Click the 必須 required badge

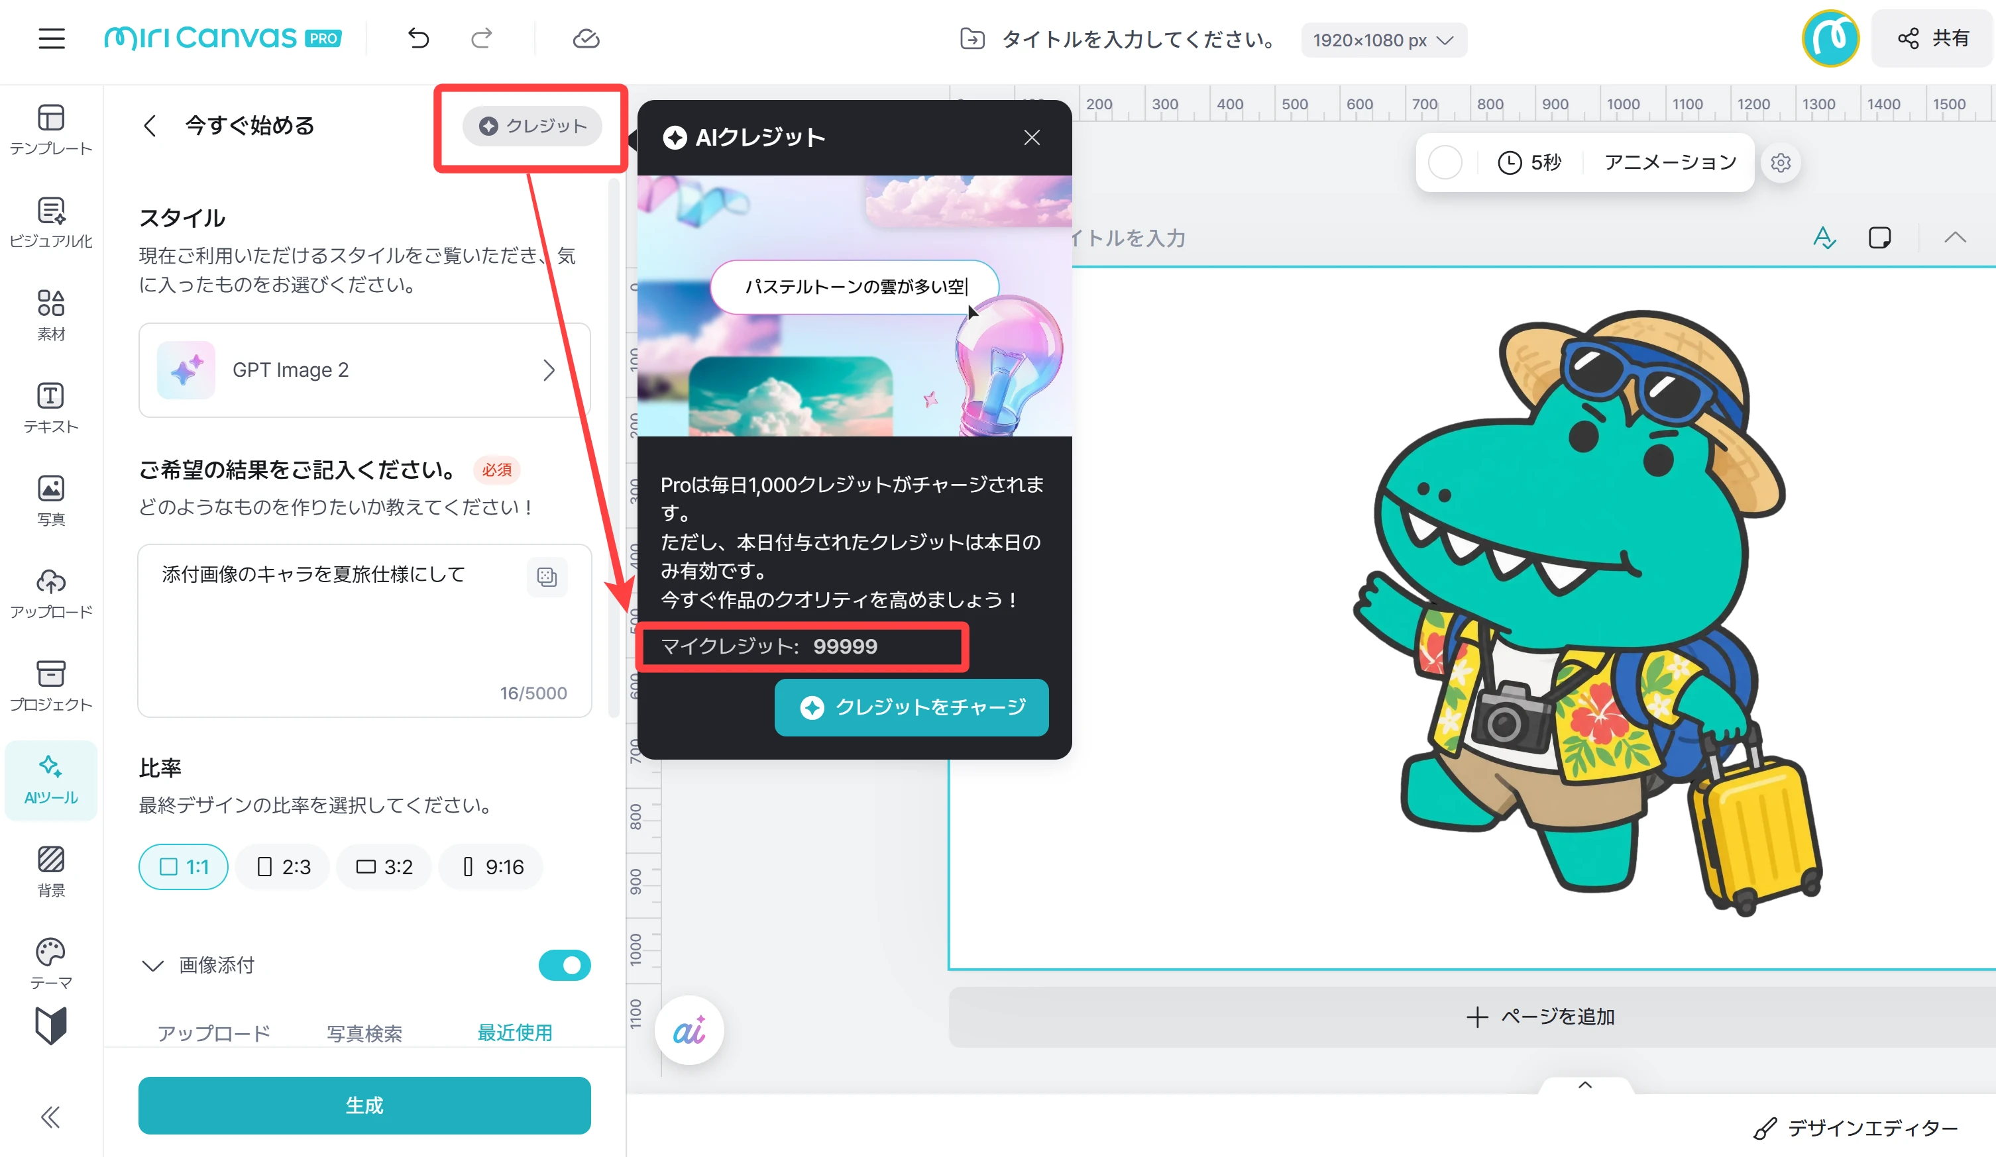(x=496, y=470)
